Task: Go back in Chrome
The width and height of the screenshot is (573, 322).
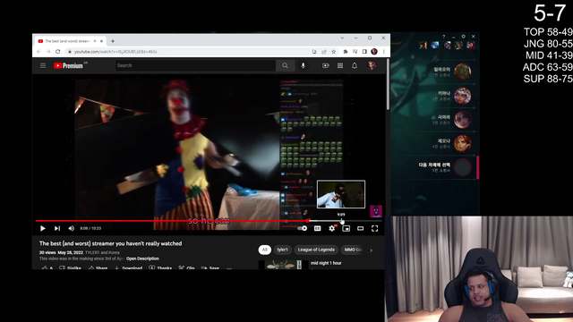Action: pos(38,52)
